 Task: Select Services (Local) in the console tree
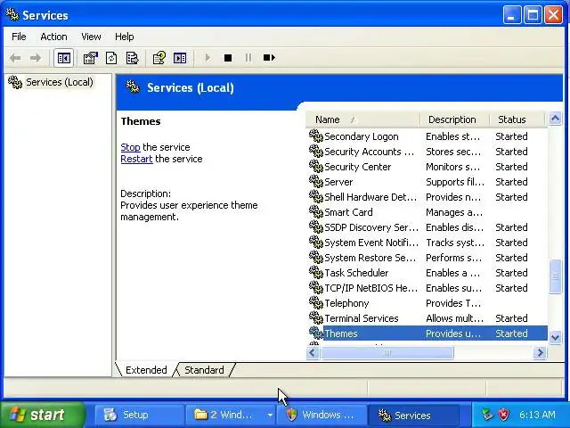(x=60, y=82)
